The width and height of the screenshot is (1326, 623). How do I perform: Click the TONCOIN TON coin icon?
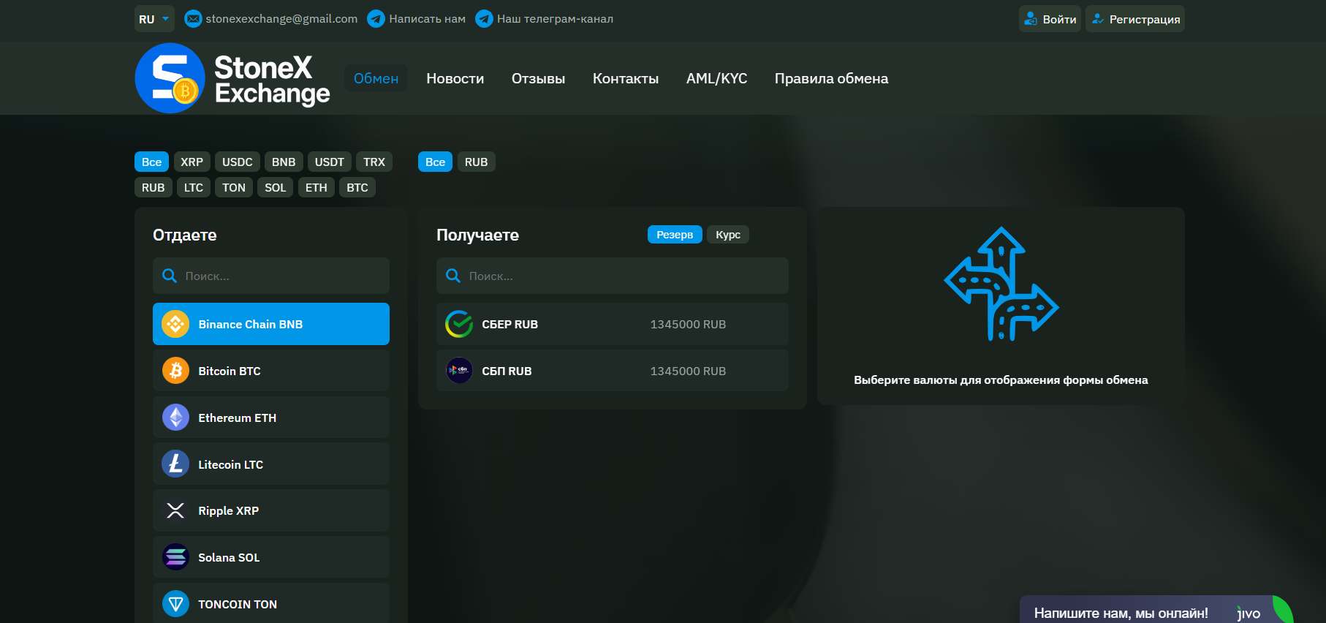pos(175,604)
